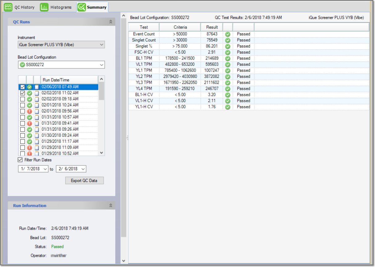Click green status icon for 01/30/2018 09:24 AM run

[30, 136]
